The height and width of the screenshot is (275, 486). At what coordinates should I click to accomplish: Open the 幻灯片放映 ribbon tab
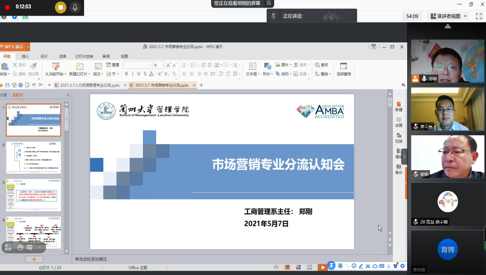point(84,56)
